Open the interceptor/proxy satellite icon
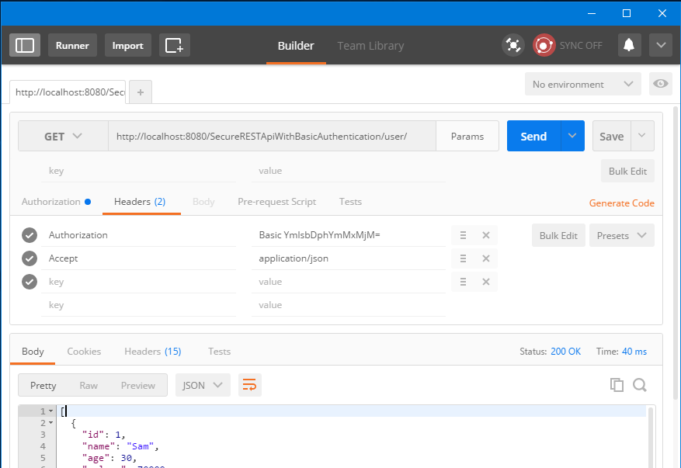The height and width of the screenshot is (468, 681). (x=513, y=45)
